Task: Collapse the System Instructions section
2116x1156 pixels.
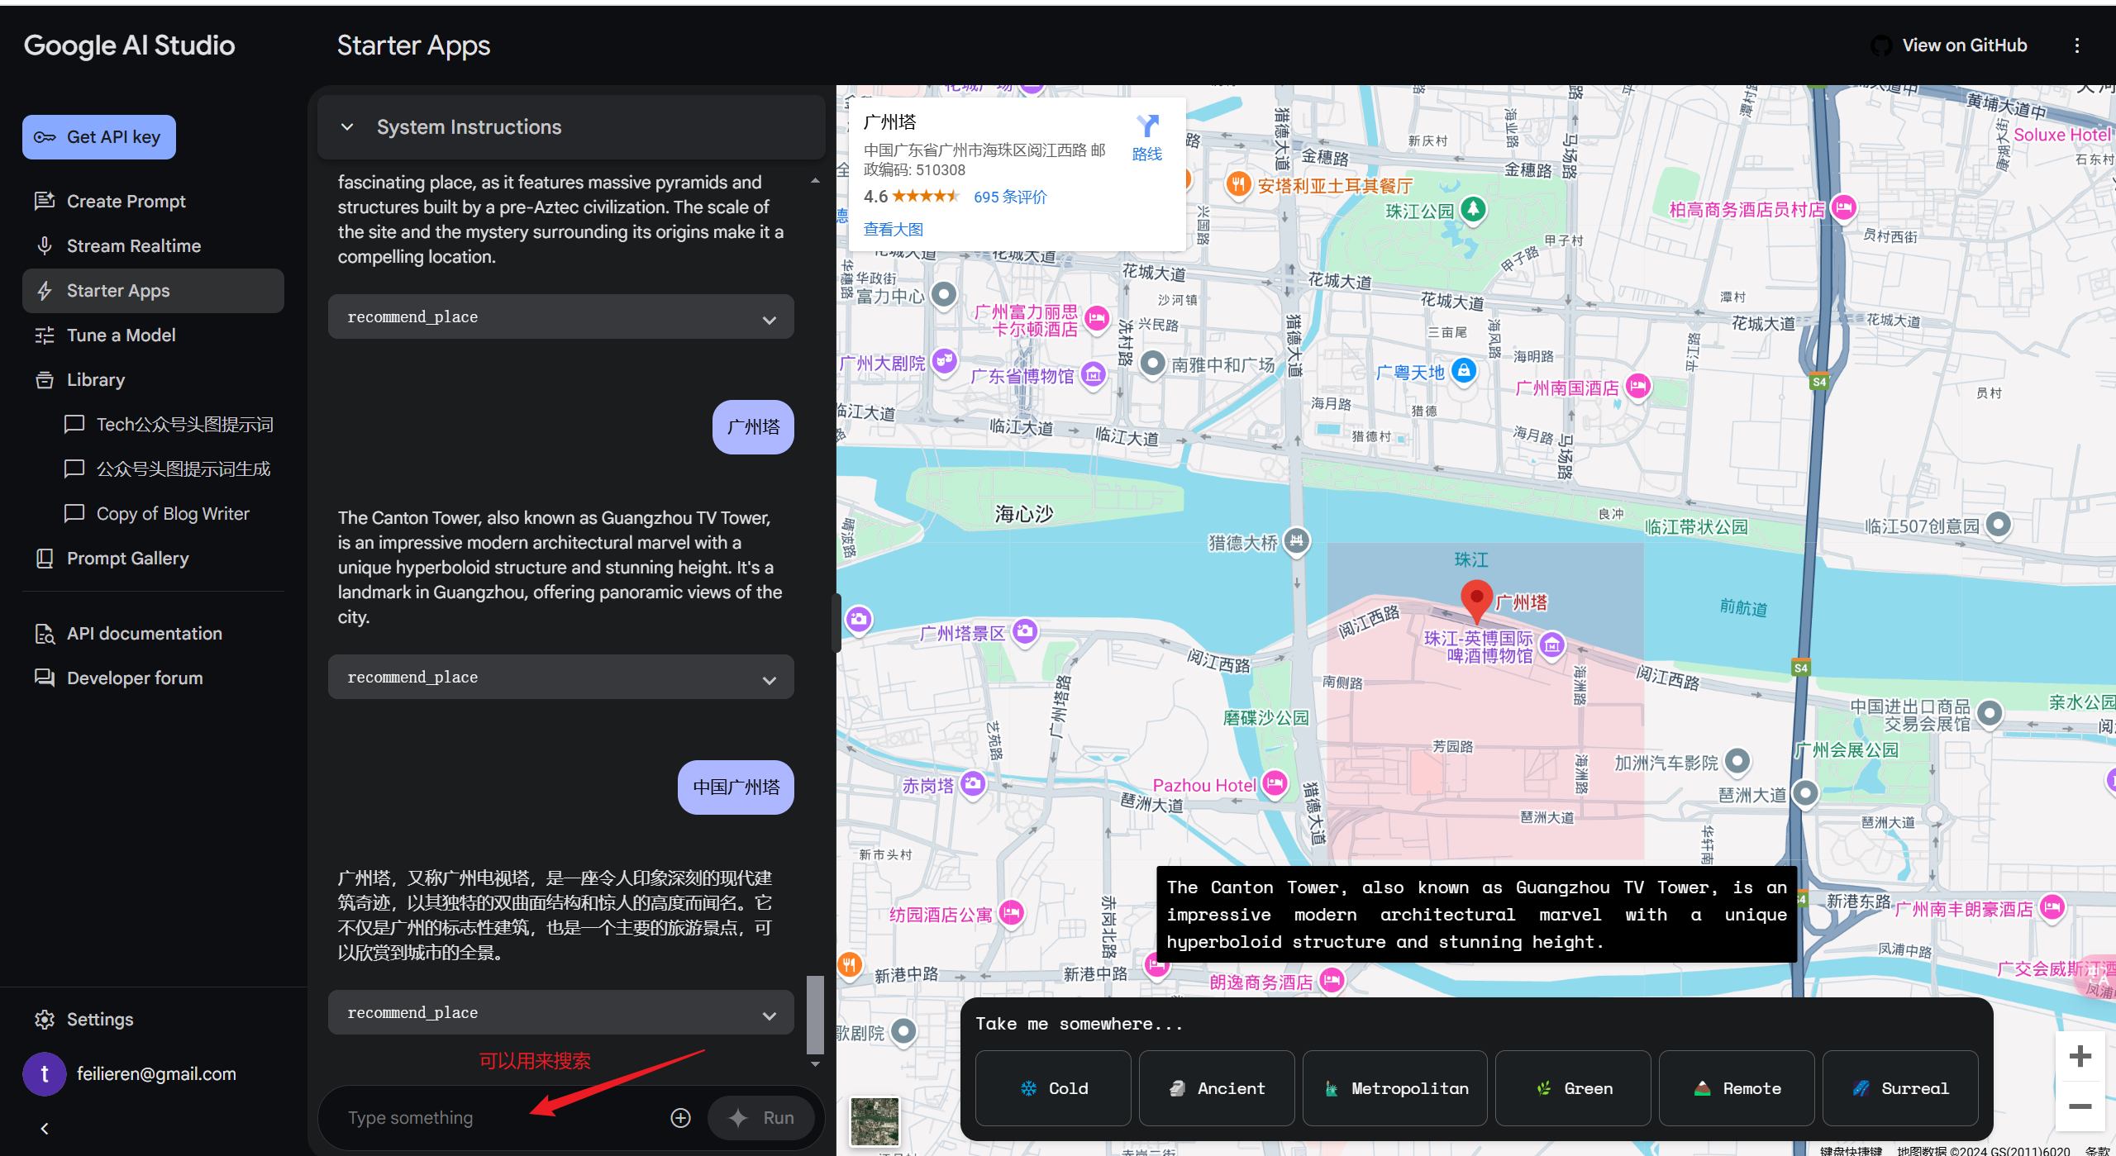Action: [x=347, y=127]
